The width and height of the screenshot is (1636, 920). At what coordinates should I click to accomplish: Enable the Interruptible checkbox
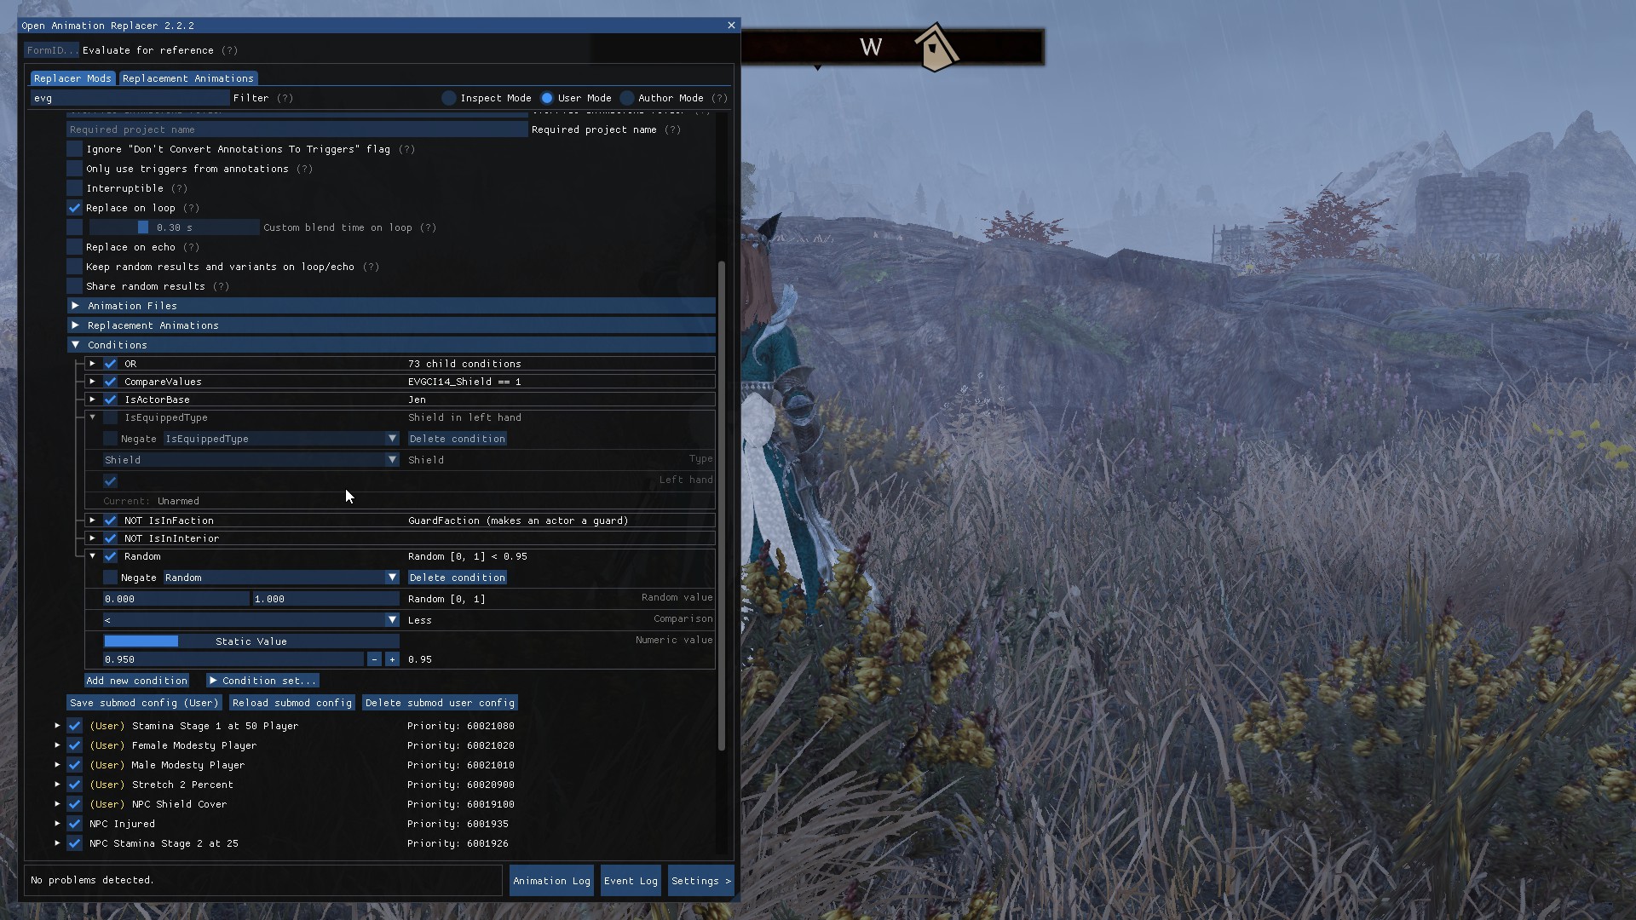point(75,188)
